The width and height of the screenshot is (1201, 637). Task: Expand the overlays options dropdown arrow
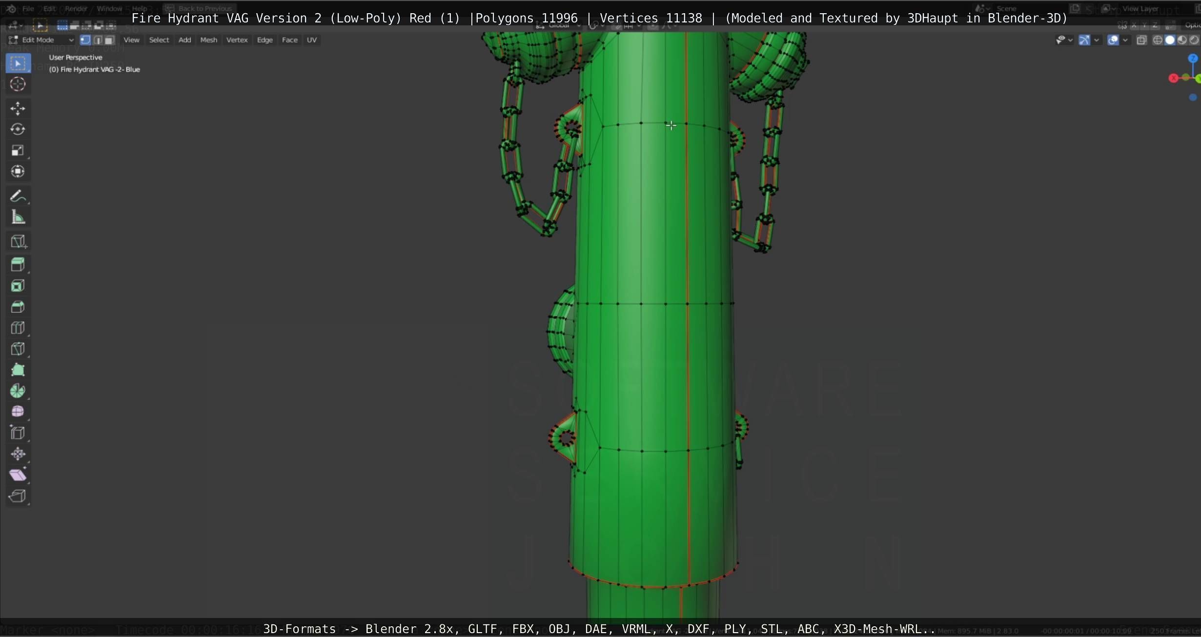tap(1125, 40)
